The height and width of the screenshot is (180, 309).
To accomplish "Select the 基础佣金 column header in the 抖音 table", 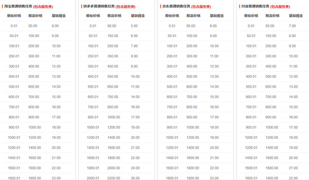I will (296, 16).
